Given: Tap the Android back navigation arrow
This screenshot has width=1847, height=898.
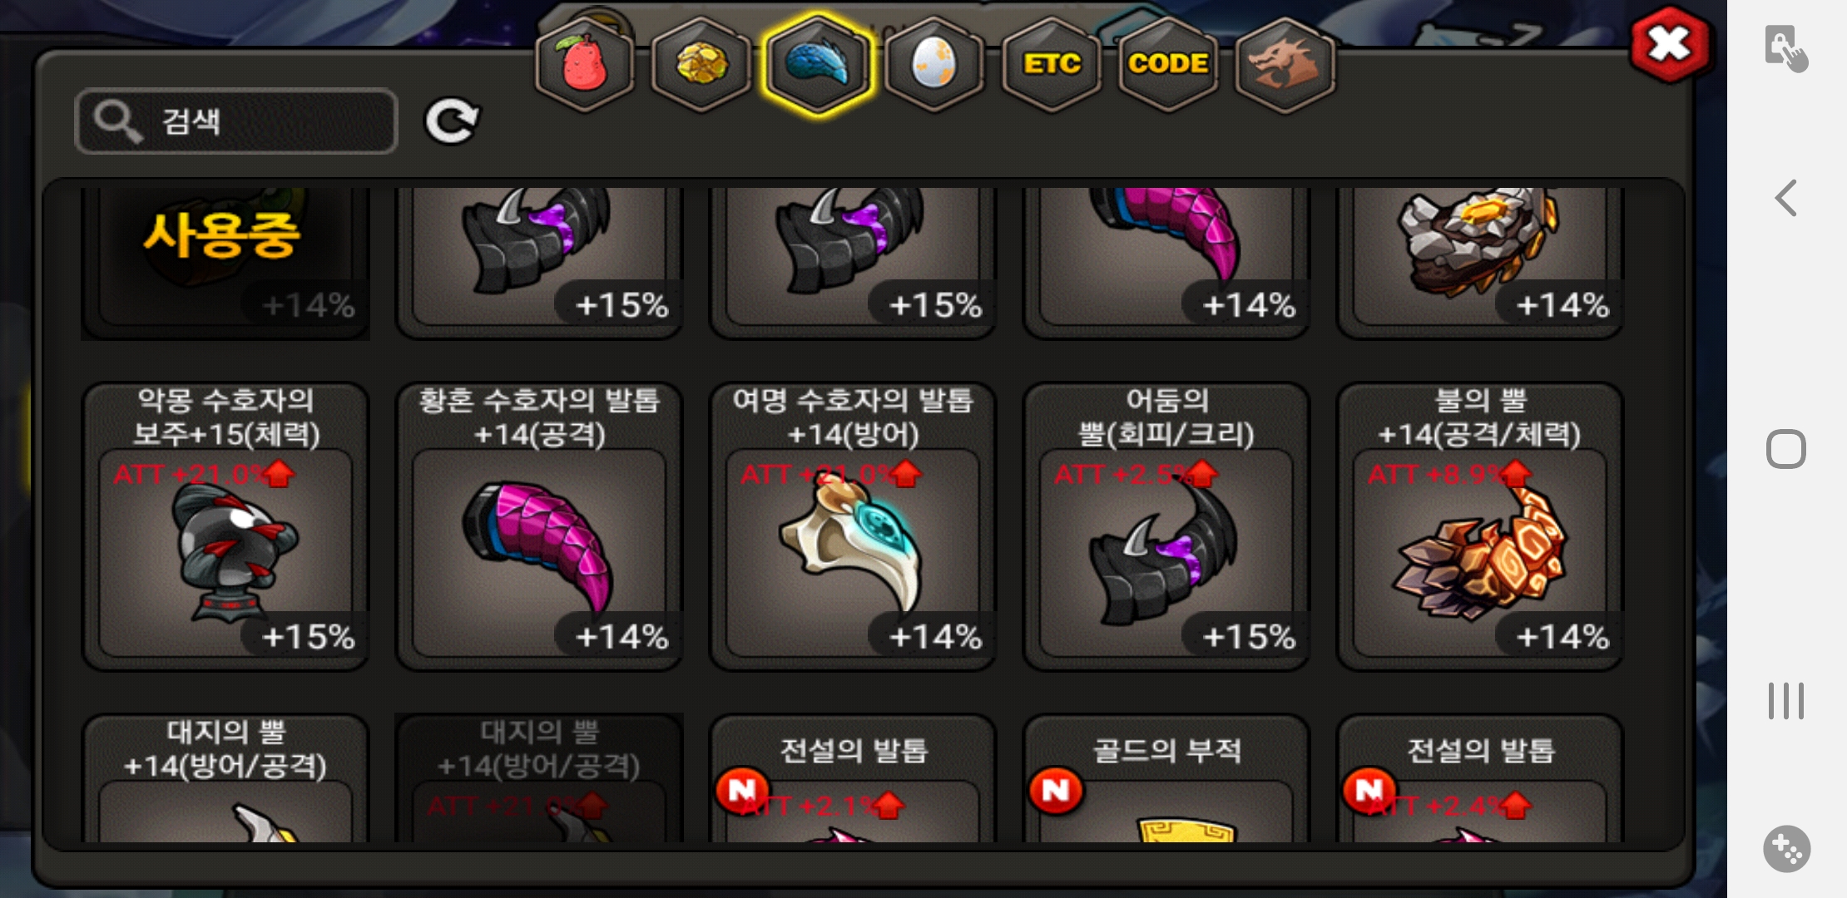Looking at the screenshot, I should point(1785,198).
